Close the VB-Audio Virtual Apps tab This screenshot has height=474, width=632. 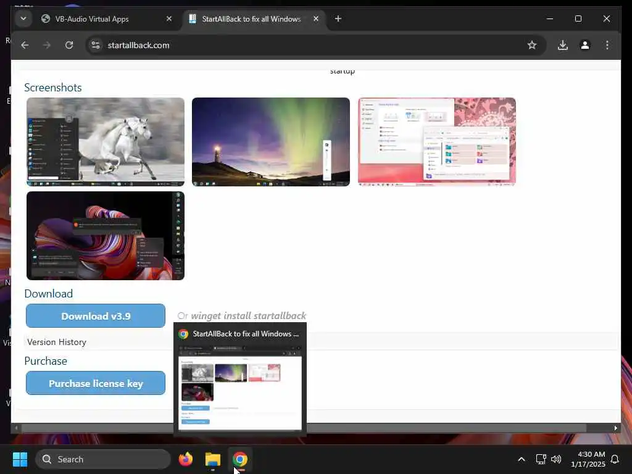[169, 19]
